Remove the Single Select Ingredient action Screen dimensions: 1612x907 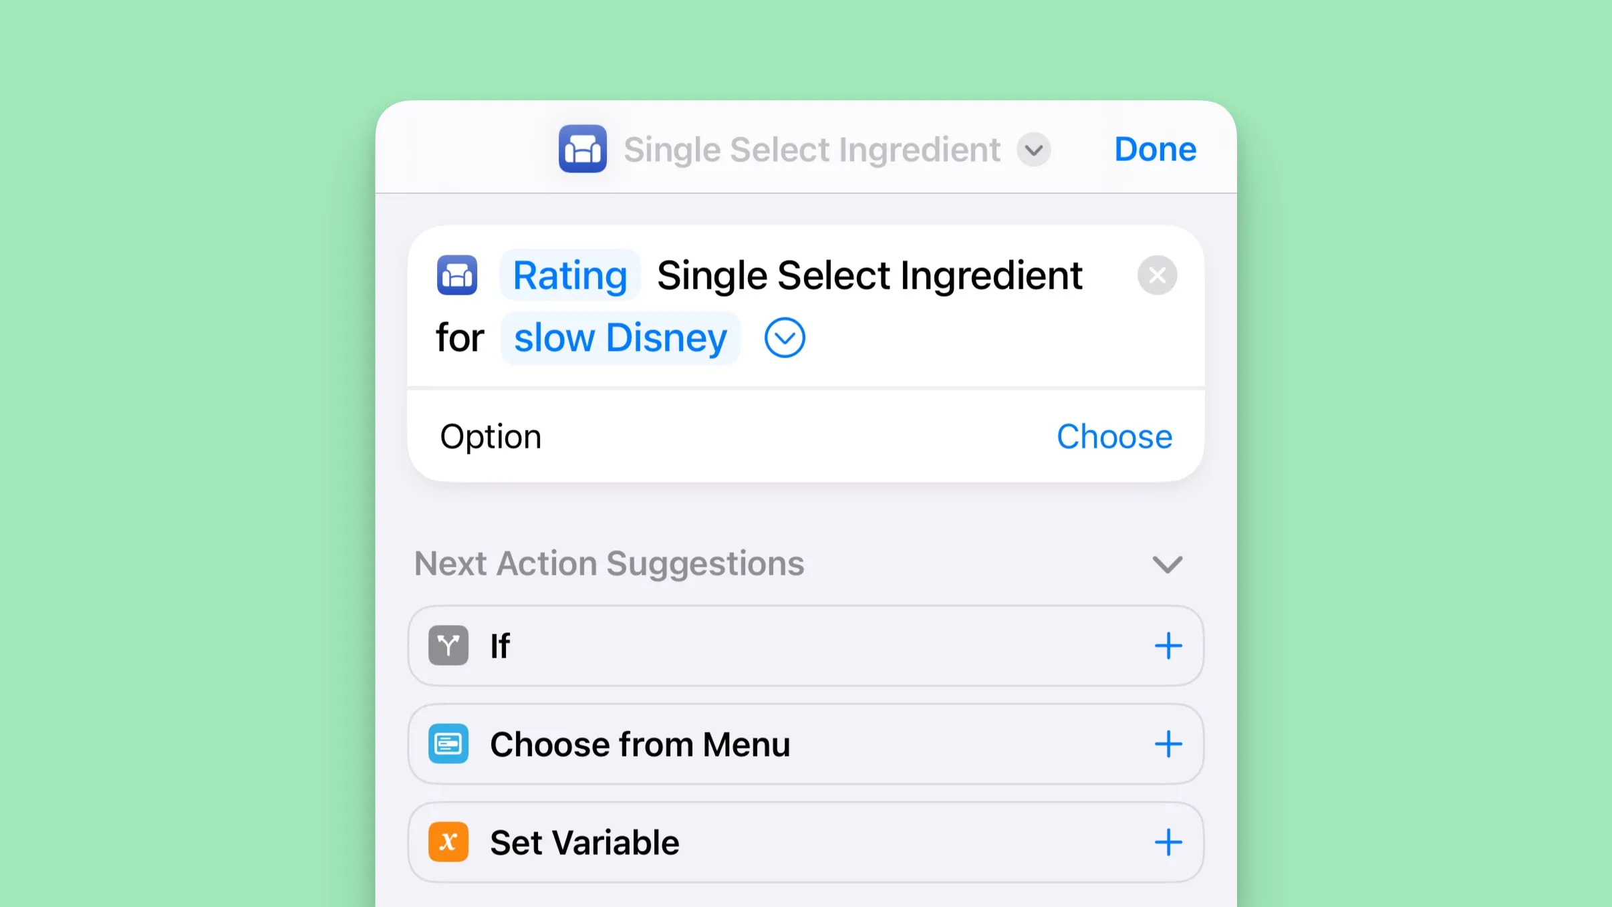click(1157, 275)
